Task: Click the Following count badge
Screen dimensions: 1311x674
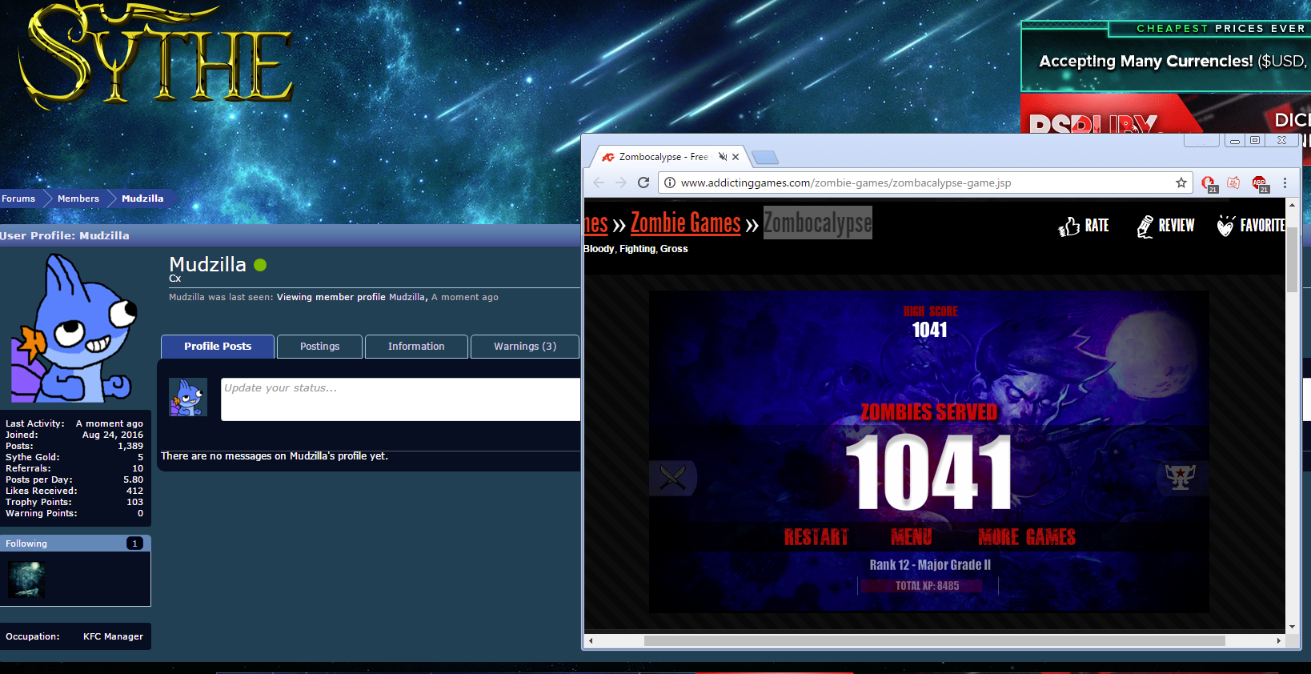Action: pyautogui.click(x=134, y=544)
